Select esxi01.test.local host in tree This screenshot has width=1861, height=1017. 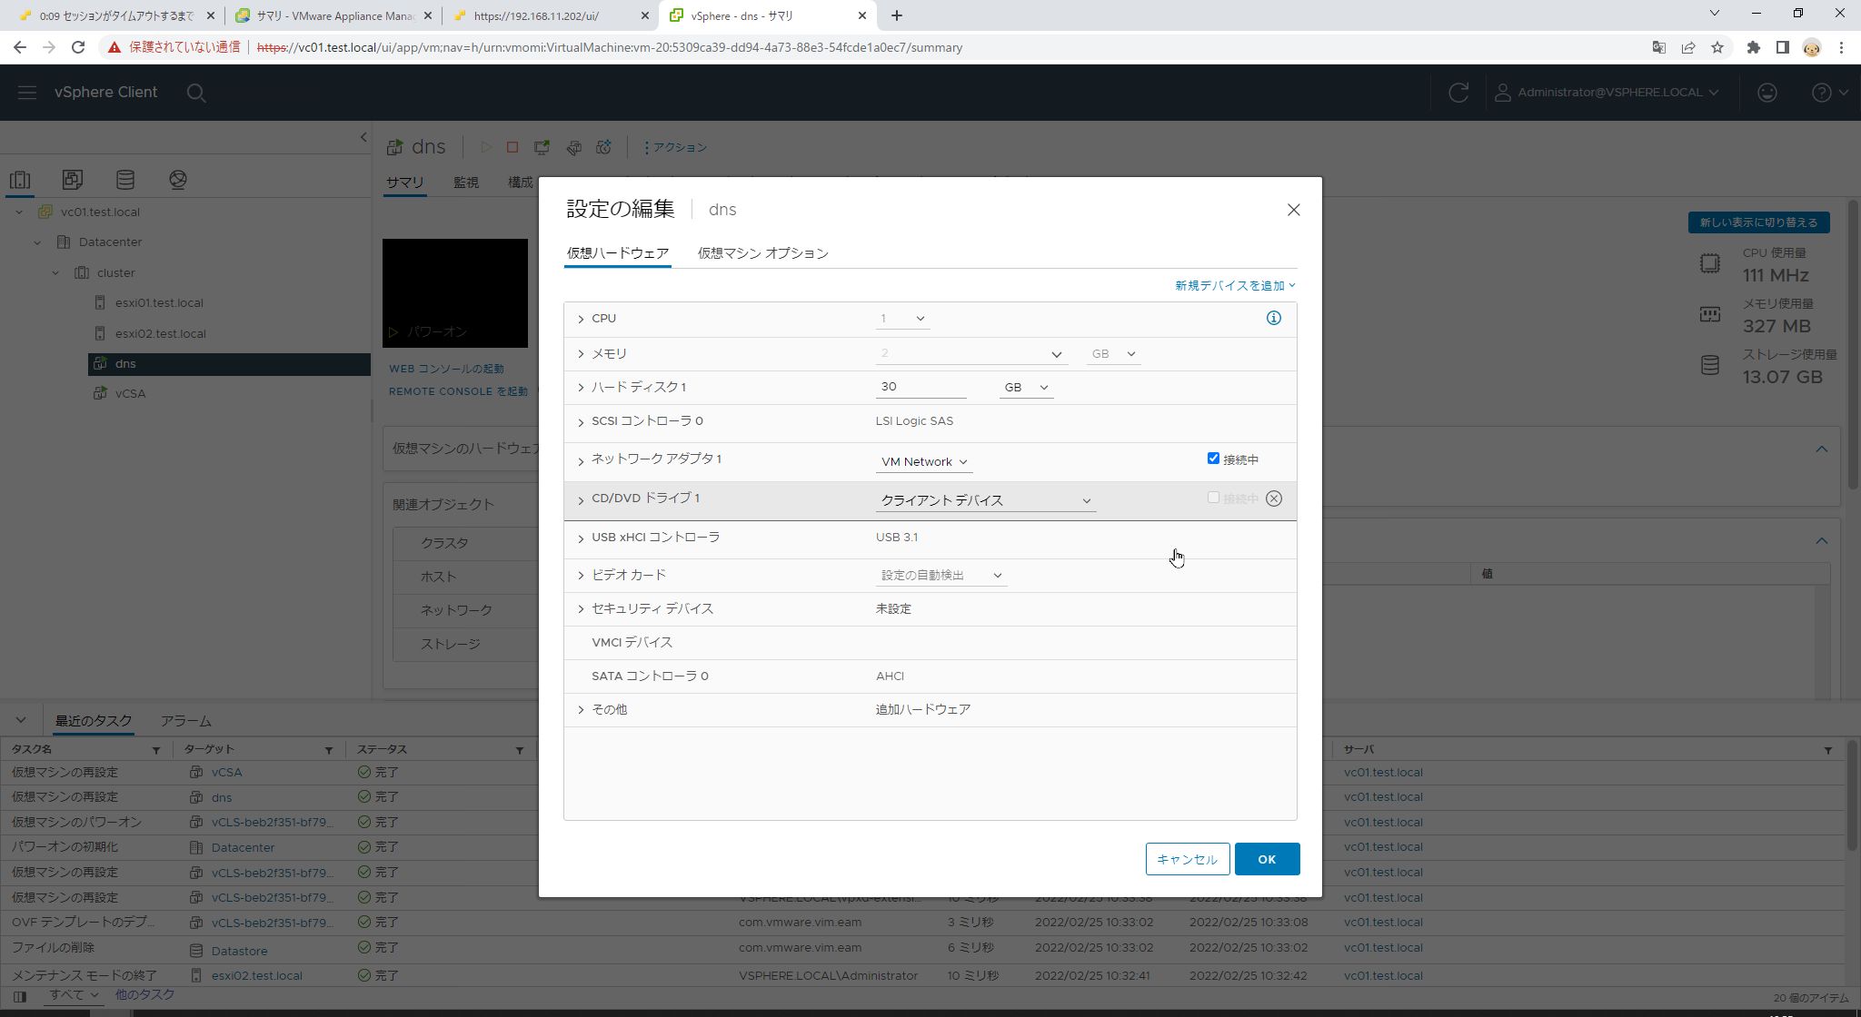(x=159, y=303)
